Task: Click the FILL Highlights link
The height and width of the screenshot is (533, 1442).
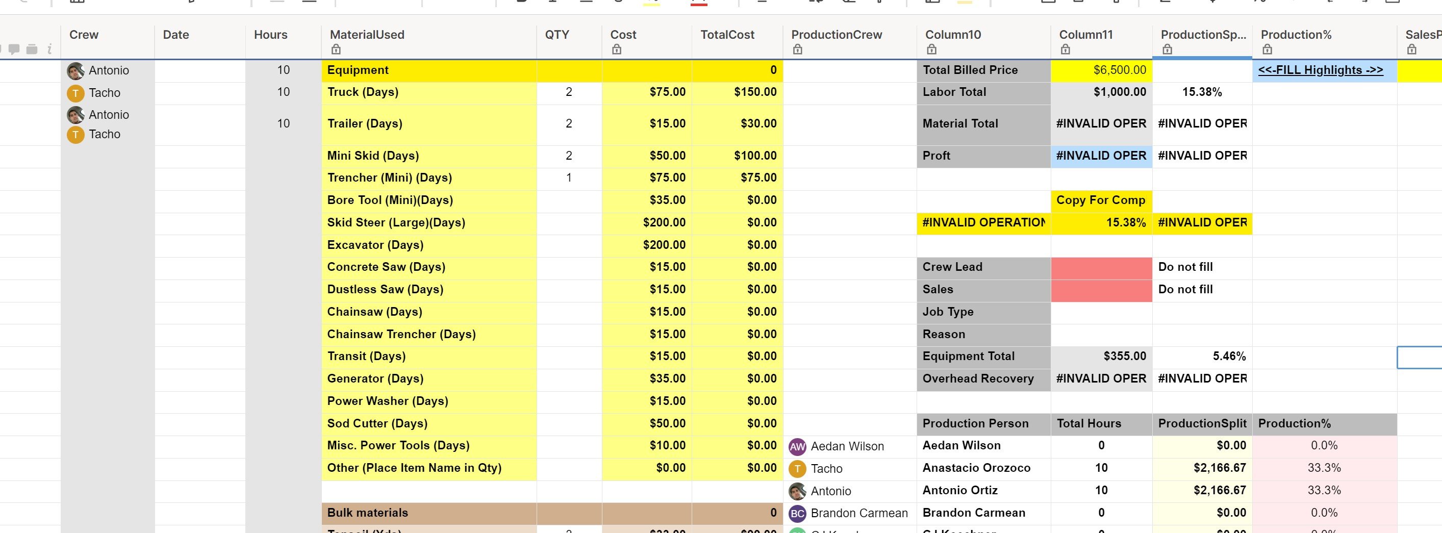Action: tap(1321, 70)
